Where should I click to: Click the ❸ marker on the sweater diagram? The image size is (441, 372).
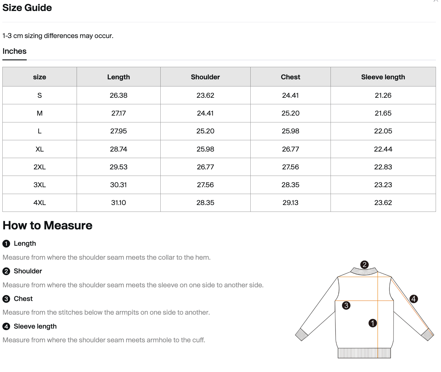[346, 305]
